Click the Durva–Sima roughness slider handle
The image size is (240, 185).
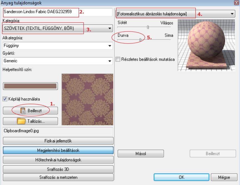click(x=140, y=40)
